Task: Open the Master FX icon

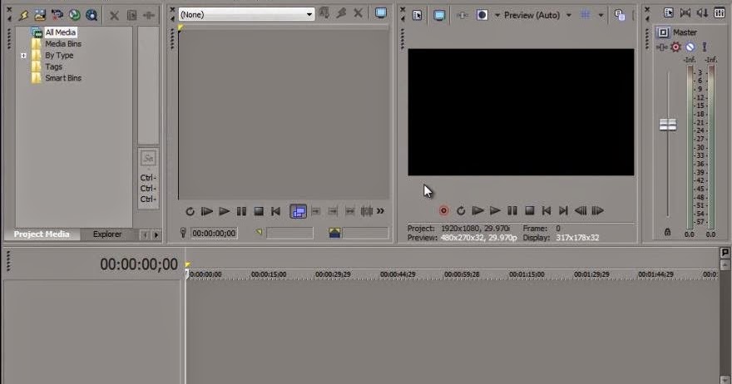Action: pos(661,47)
